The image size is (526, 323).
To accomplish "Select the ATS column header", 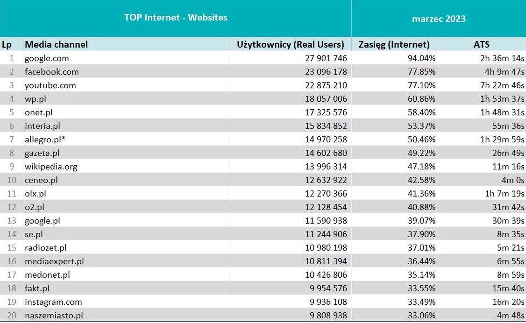I will [x=482, y=44].
